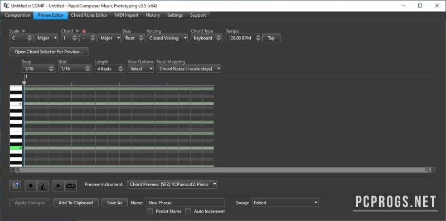
Task: Switch to the History tab
Action: click(153, 16)
